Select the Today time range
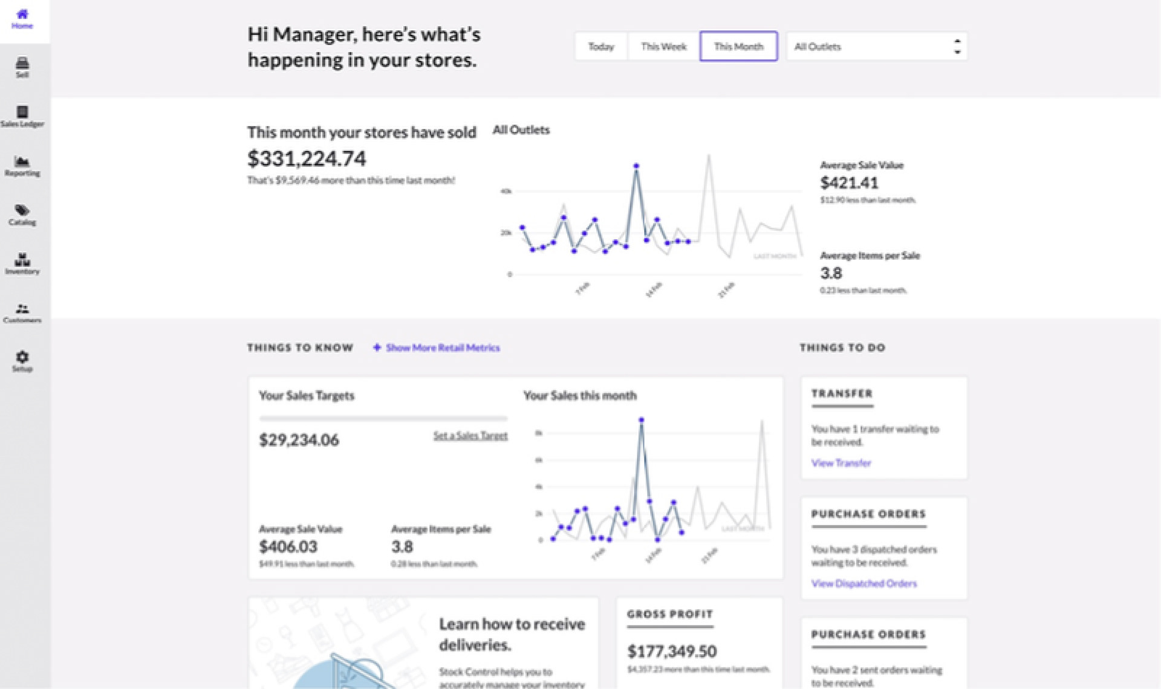Image resolution: width=1161 pixels, height=689 pixels. (601, 47)
